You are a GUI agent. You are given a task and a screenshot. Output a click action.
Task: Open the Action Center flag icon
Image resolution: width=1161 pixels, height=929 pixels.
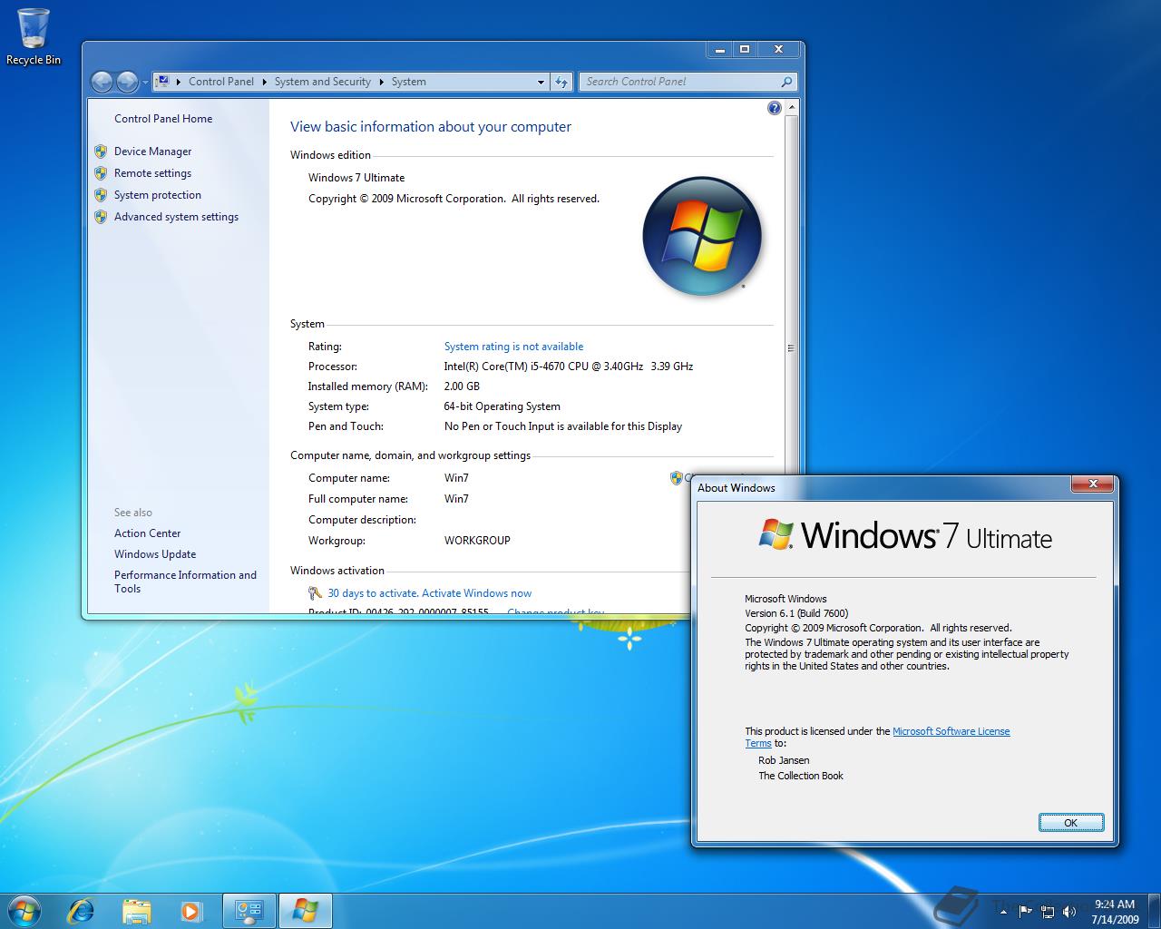point(1026,912)
